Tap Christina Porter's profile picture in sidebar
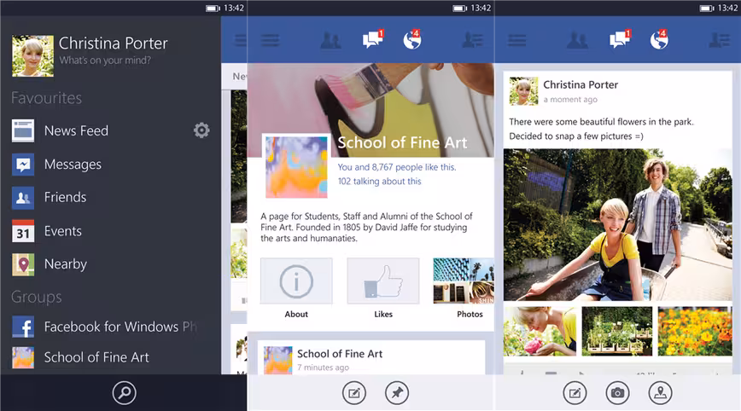741x411 pixels. 32,55
